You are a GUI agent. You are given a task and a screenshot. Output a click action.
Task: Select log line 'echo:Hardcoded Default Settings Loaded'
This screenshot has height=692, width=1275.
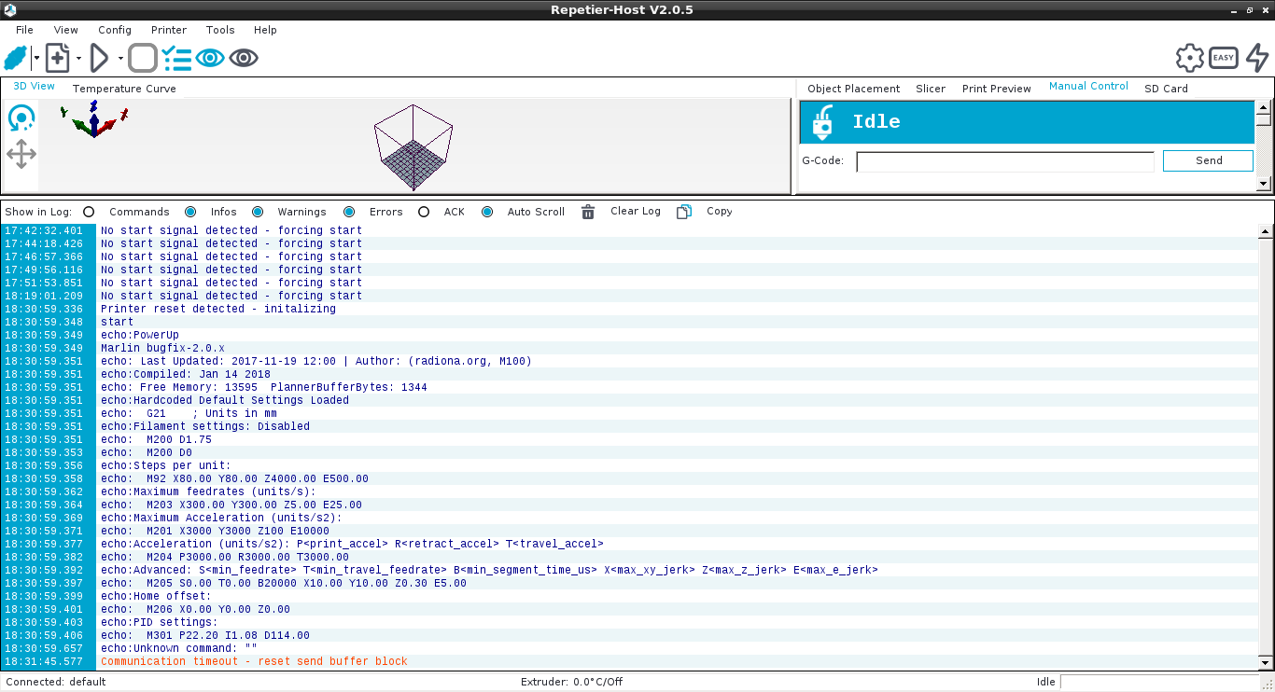224,400
